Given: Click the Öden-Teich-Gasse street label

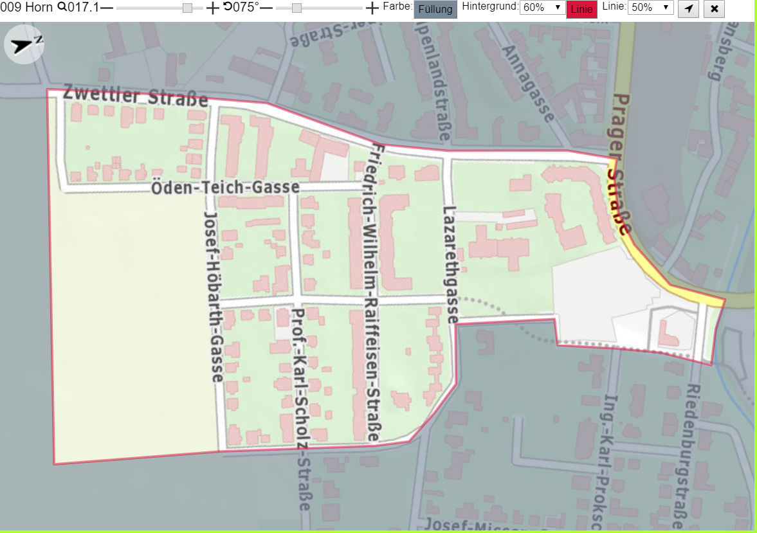Looking at the screenshot, I should (225, 187).
